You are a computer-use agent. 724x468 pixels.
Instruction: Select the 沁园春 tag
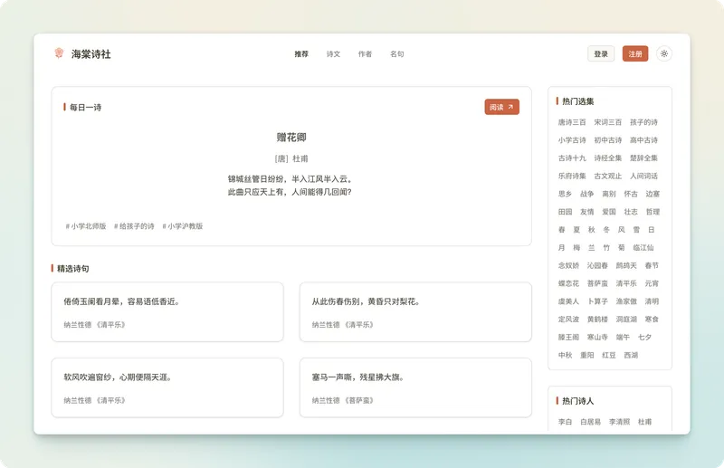tap(597, 265)
